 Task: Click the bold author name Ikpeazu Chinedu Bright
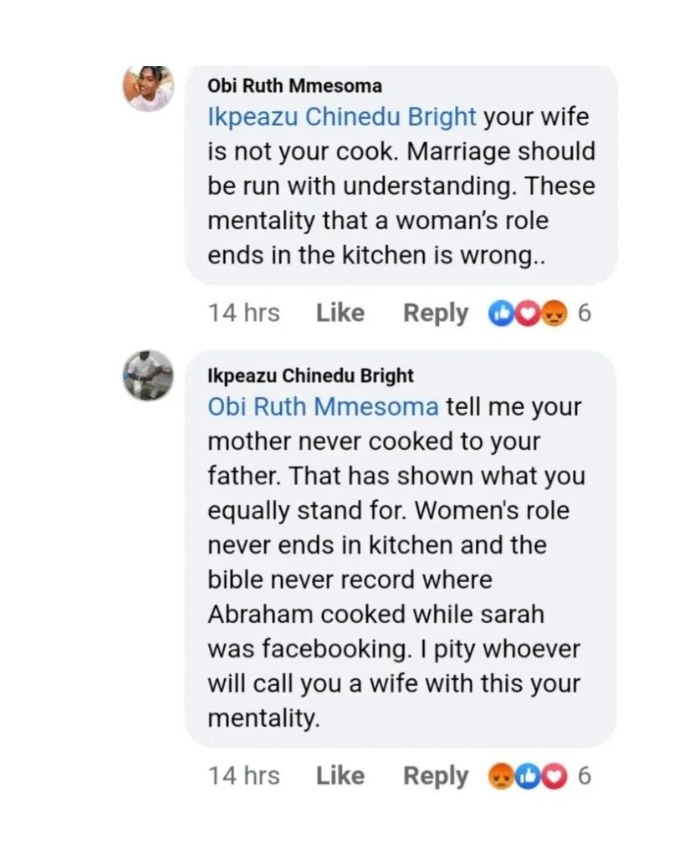[x=310, y=375]
